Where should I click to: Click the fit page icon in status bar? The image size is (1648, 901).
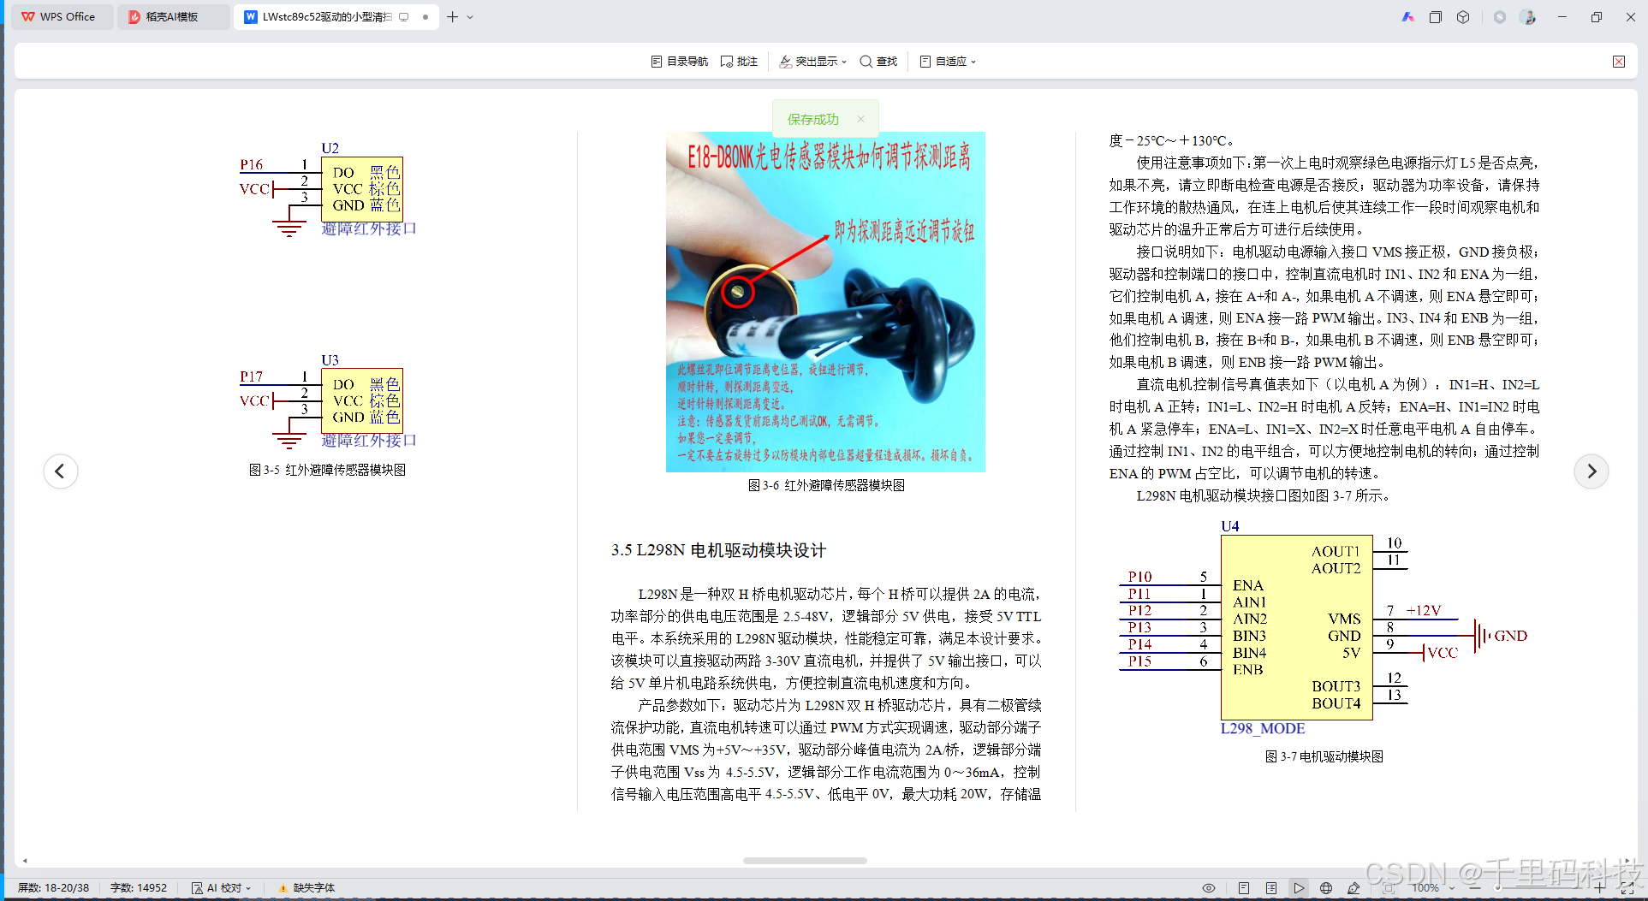[1389, 888]
